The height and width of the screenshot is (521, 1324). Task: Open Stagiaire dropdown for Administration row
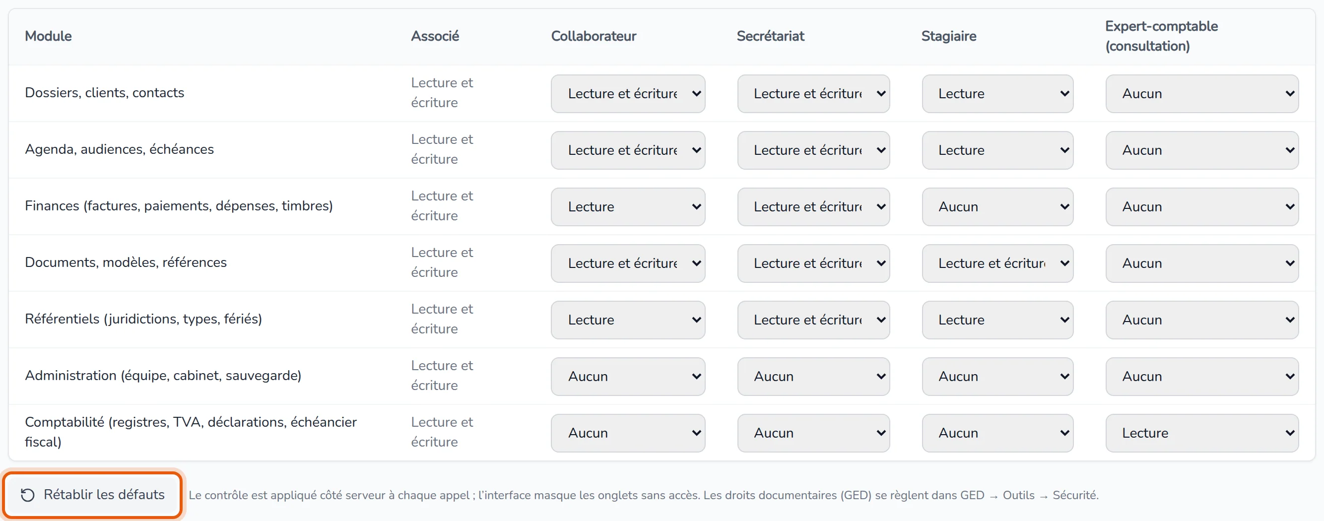point(997,376)
